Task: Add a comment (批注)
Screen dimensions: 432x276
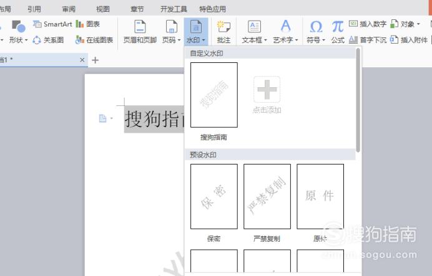Action: coord(223,32)
